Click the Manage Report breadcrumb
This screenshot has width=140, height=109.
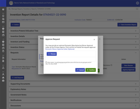[x=17, y=9]
